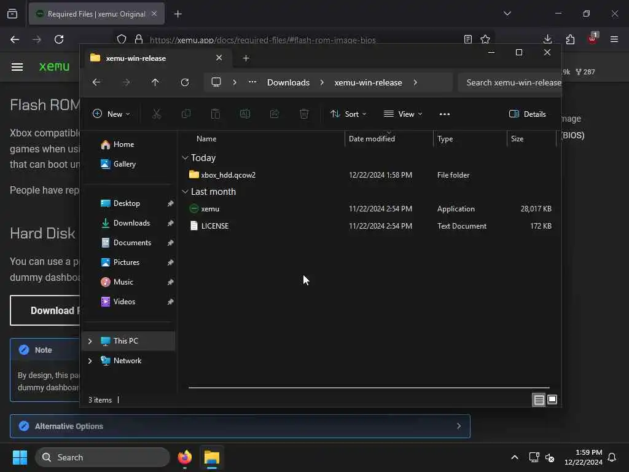This screenshot has width=629, height=472.
Task: Add a new File Explorer tab
Action: point(246,58)
